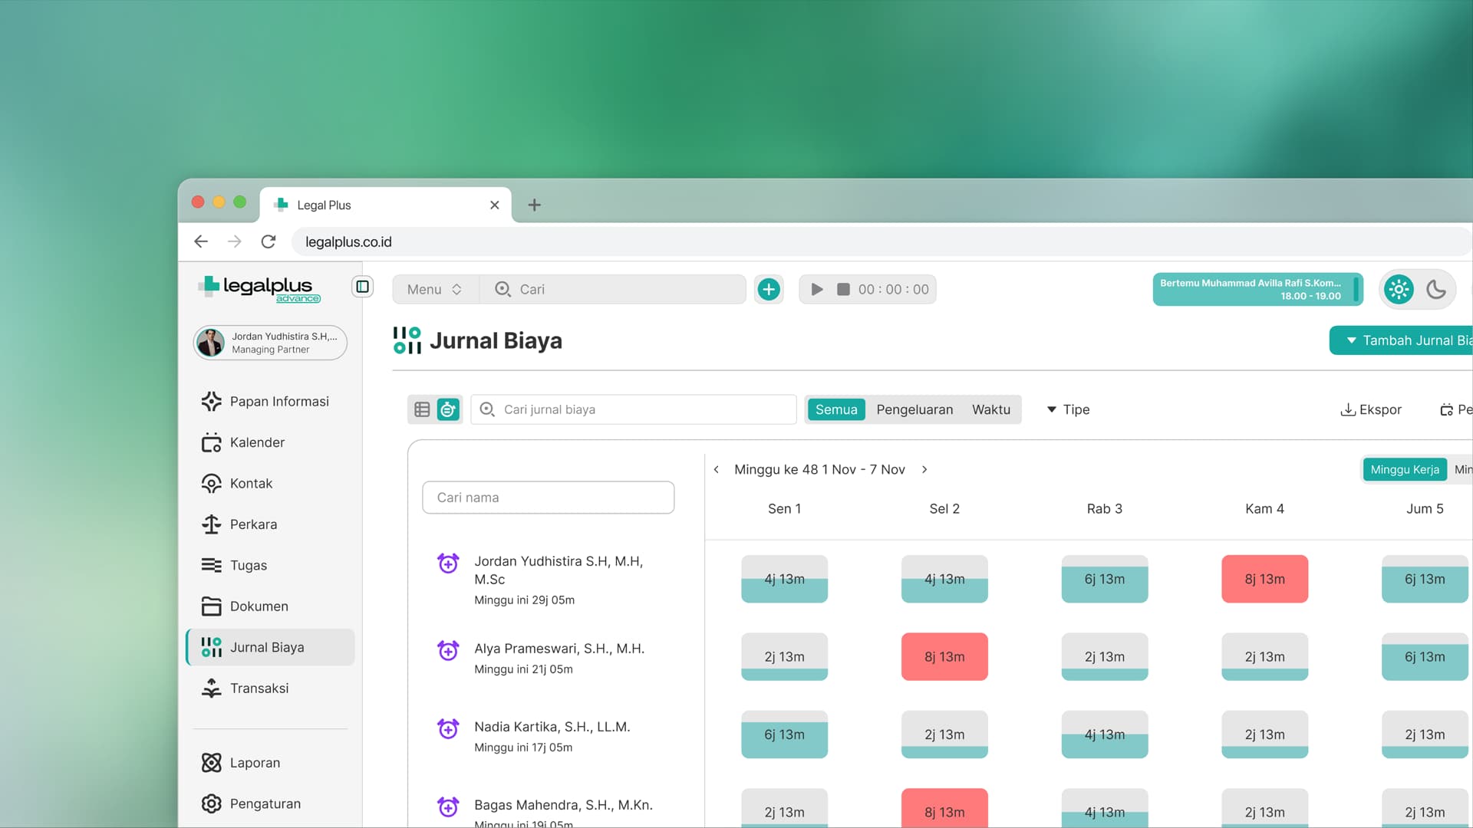Focus the Cari nama input field
The width and height of the screenshot is (1473, 828).
548,498
